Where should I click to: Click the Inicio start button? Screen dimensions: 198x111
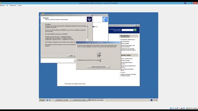[42, 100]
